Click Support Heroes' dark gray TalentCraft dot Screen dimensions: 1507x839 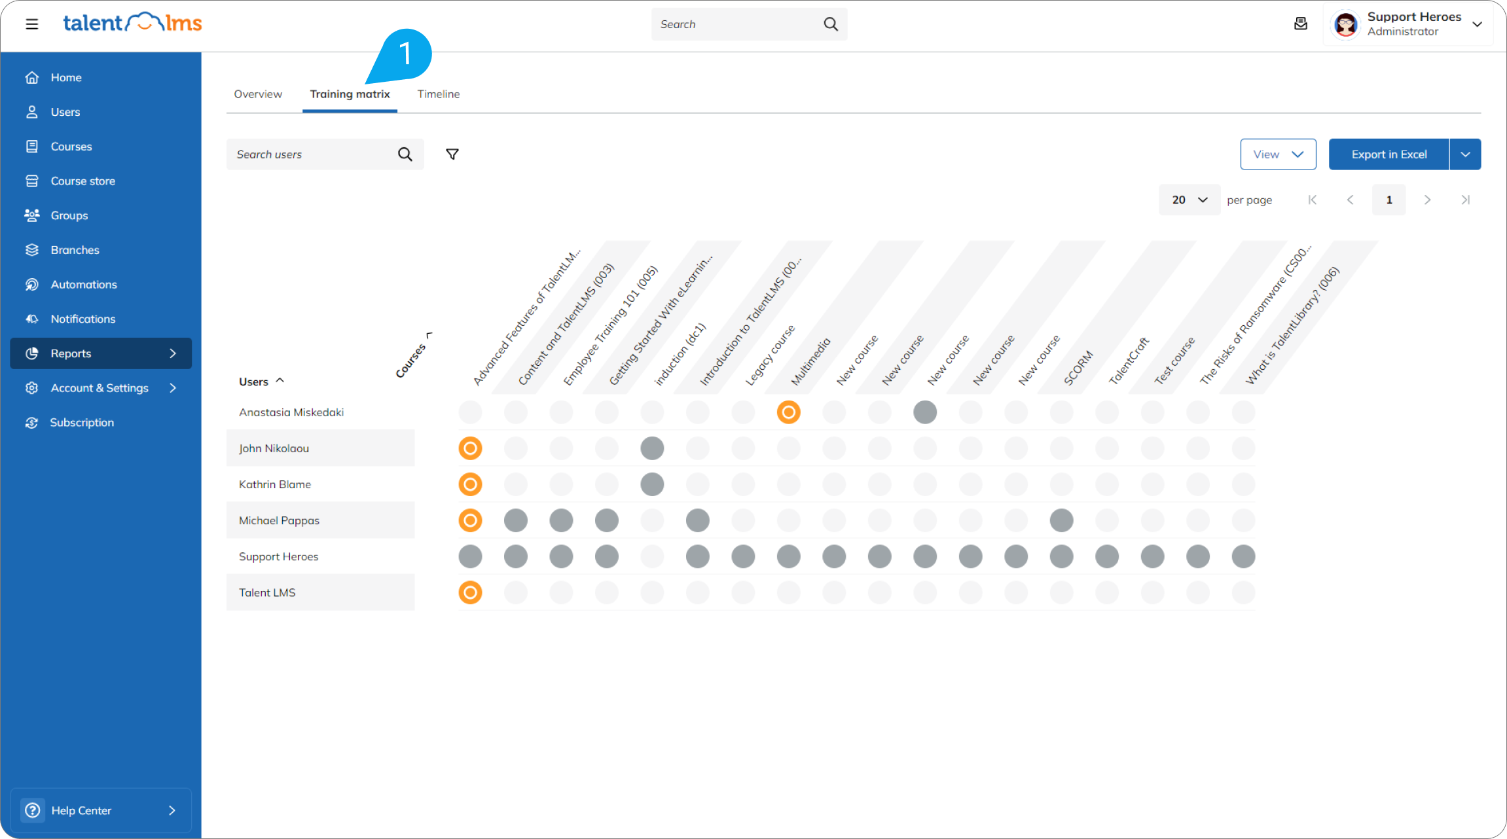point(1107,556)
